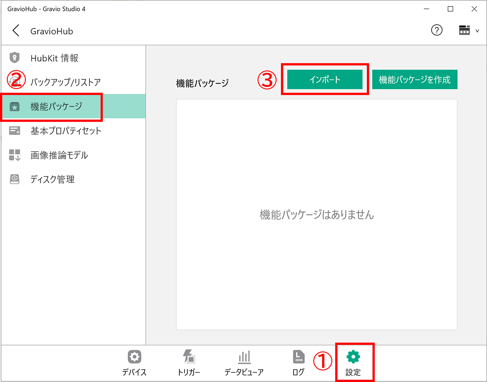Click the empty message 機能パッケージはありません
This screenshot has height=382, width=487.
click(x=317, y=215)
